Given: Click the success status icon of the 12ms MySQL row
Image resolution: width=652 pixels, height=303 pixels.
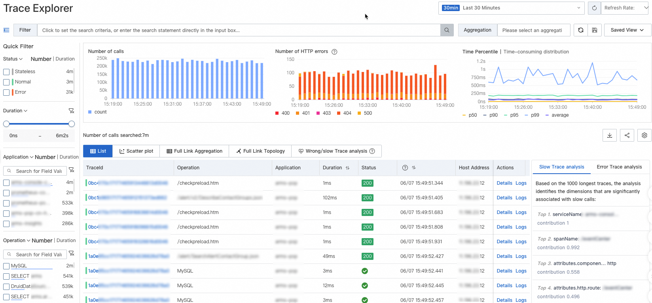Looking at the screenshot, I should (x=365, y=286).
